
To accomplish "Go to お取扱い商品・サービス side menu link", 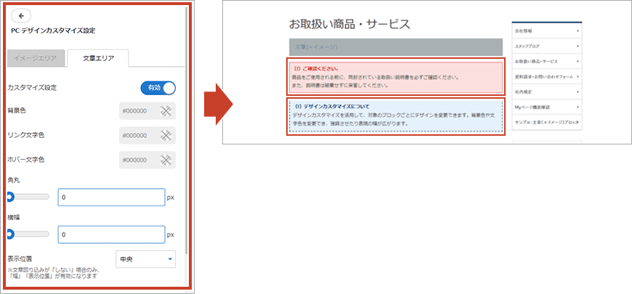I will (546, 61).
